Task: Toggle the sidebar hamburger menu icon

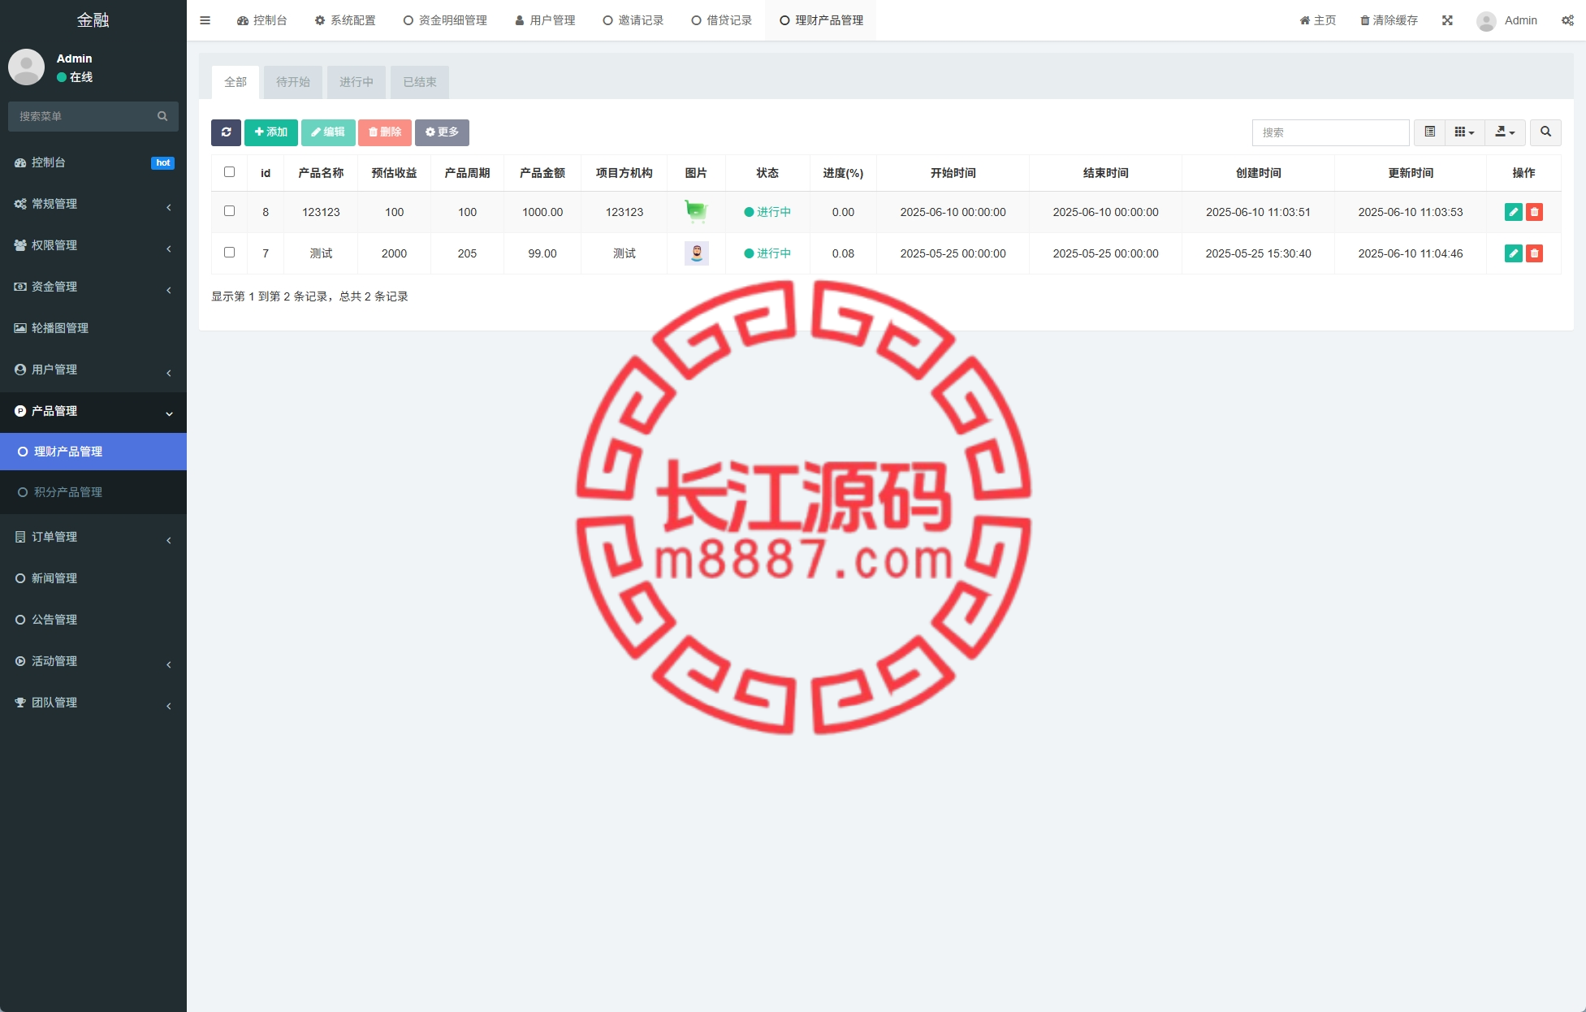Action: coord(205,20)
